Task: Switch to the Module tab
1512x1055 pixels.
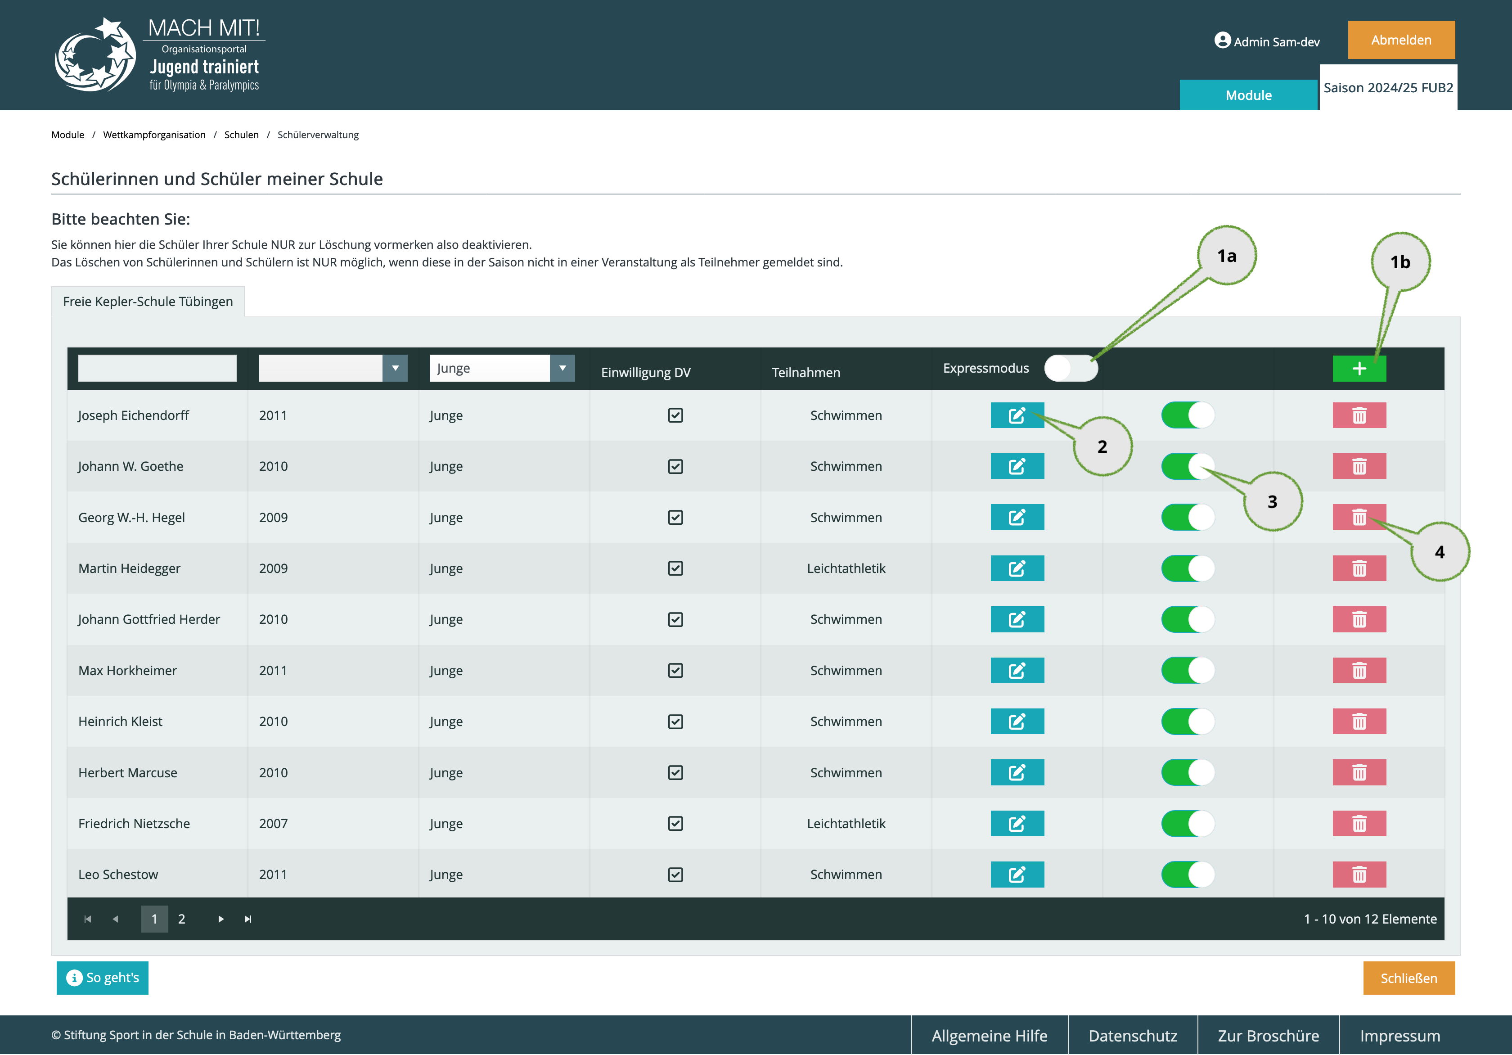Action: 1248,95
